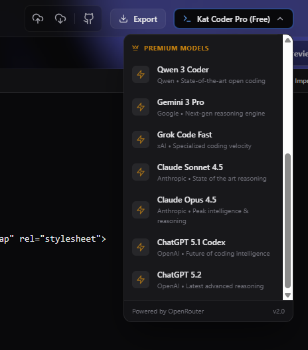Select the ChatGPT 5.1 Codex model
Screen dimensions: 308x350
coord(203,247)
